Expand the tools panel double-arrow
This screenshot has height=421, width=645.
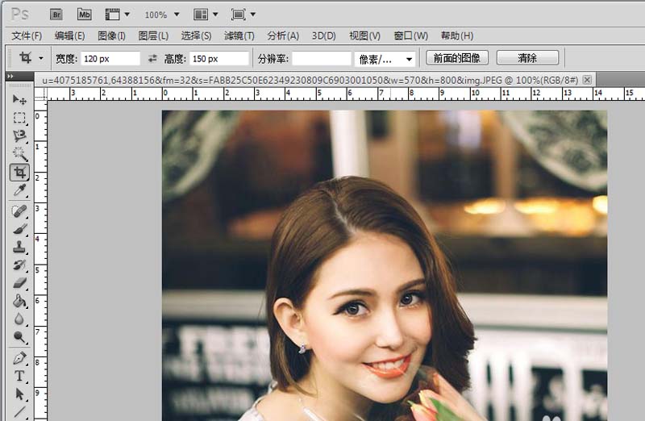click(x=10, y=77)
